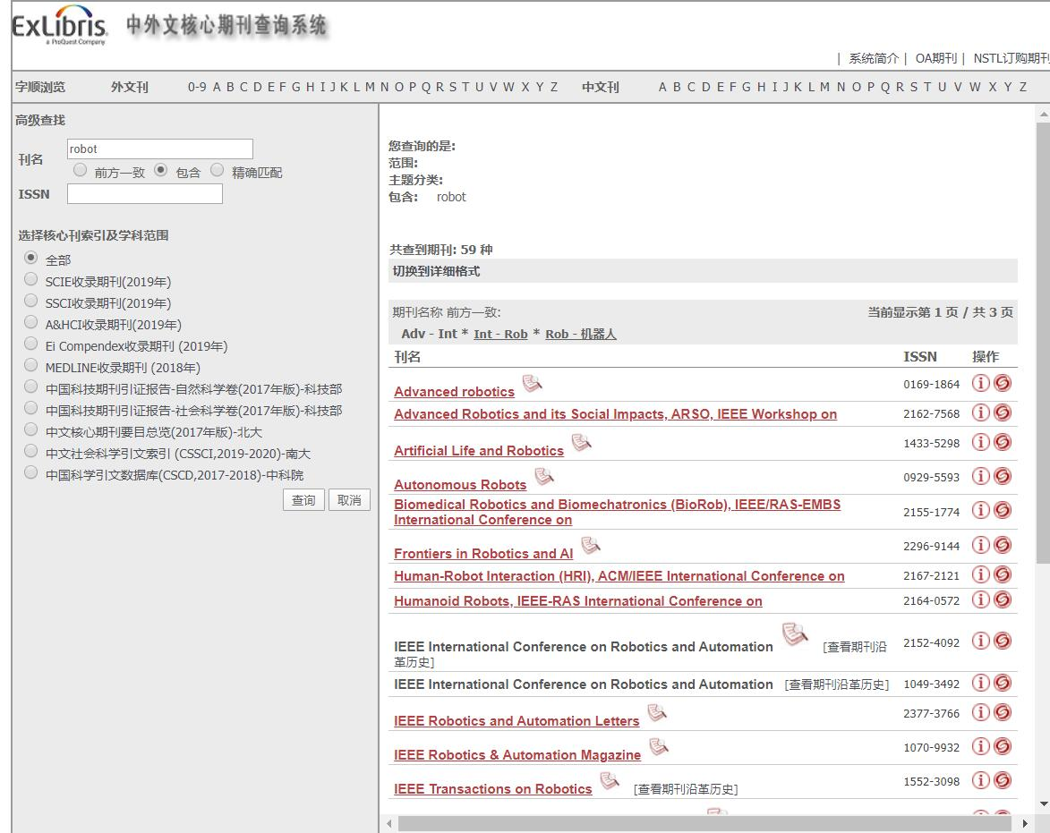
Task: Click red swirl icon for Autonomous Robots row
Action: click(1003, 476)
